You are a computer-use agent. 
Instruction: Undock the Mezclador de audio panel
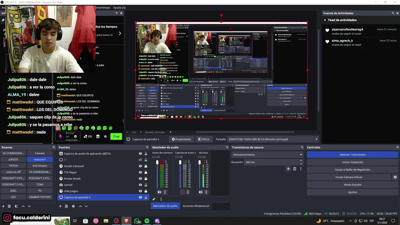coord(227,147)
